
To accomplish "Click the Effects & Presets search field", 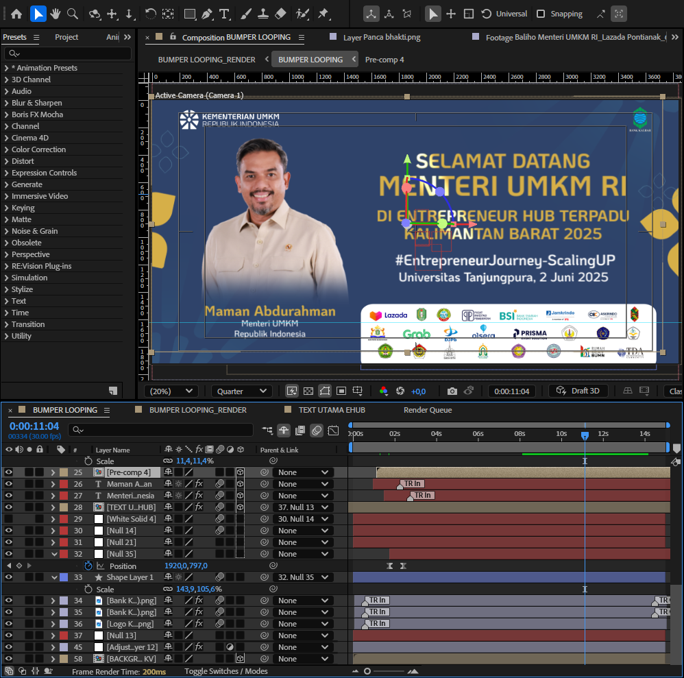I will (68, 53).
